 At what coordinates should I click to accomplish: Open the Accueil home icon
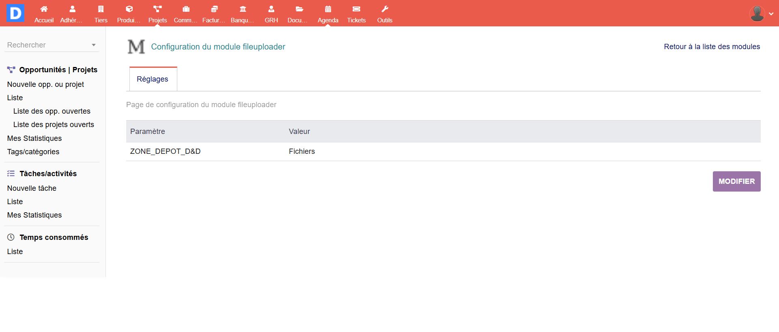coord(44,9)
